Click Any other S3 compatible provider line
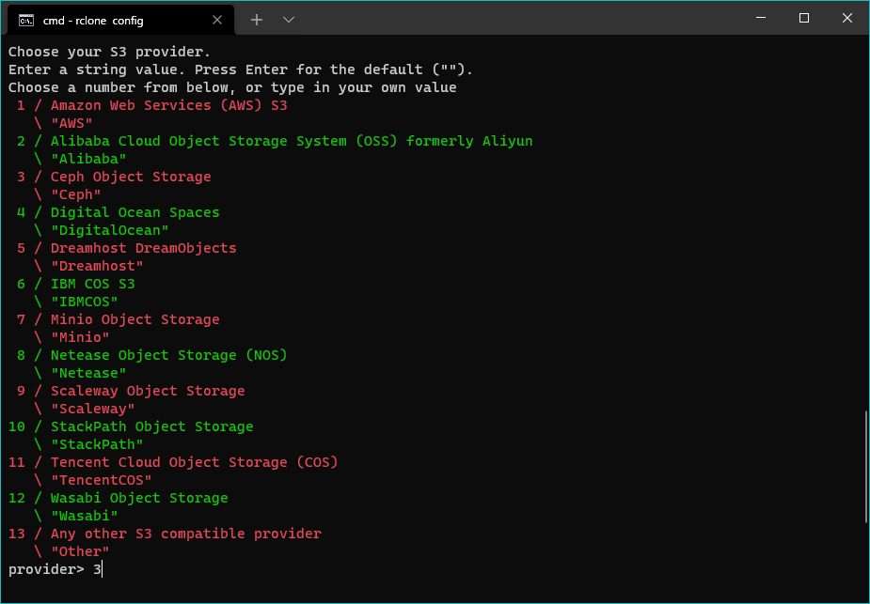This screenshot has height=604, width=870. click(x=165, y=534)
